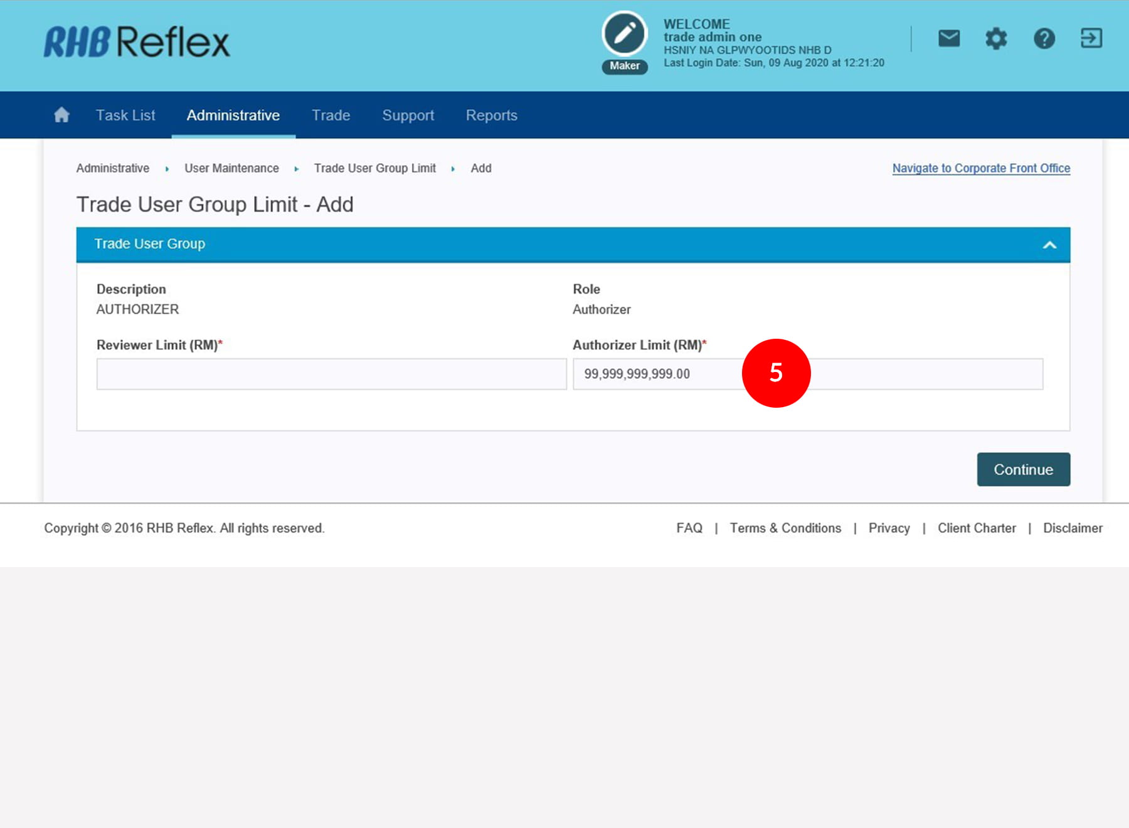The height and width of the screenshot is (828, 1129).
Task: Click the Maker pencil profile icon
Action: pyautogui.click(x=624, y=34)
